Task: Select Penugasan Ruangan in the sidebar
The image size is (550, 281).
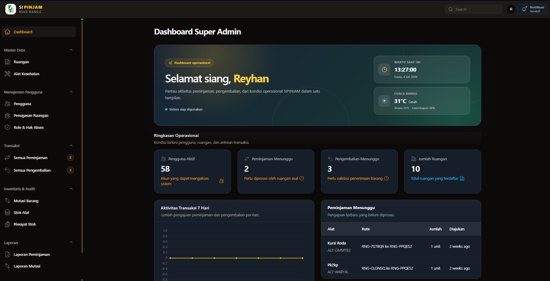Action: (x=39, y=115)
